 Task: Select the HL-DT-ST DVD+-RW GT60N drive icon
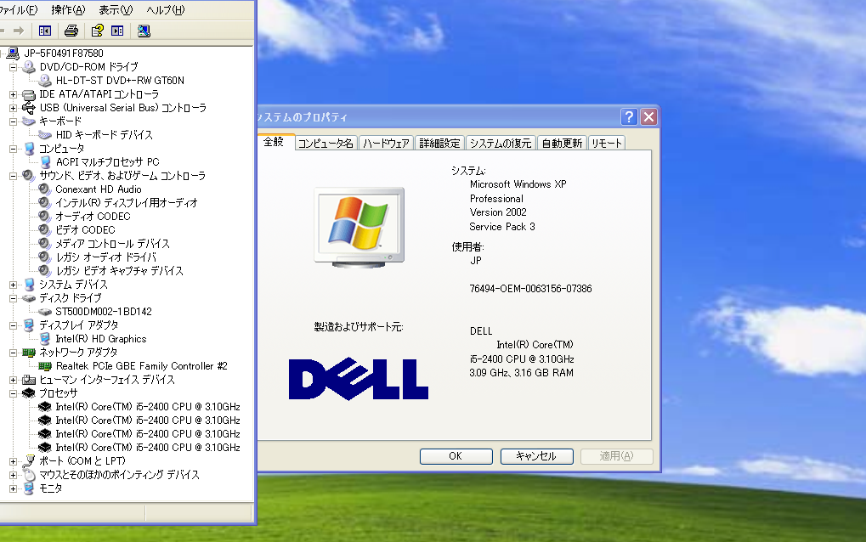(x=45, y=81)
